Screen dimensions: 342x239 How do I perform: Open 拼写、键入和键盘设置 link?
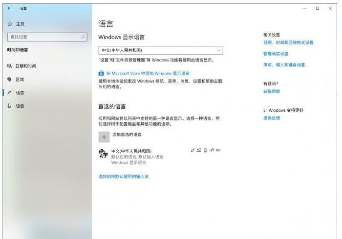[x=284, y=65]
